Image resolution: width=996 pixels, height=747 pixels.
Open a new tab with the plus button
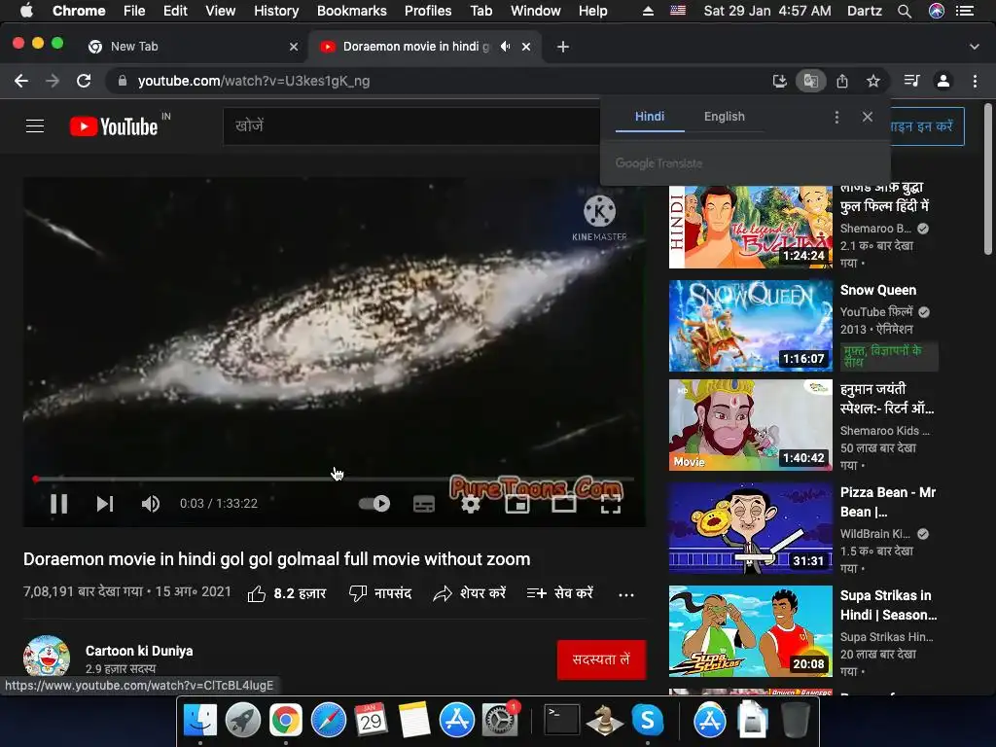pos(563,47)
